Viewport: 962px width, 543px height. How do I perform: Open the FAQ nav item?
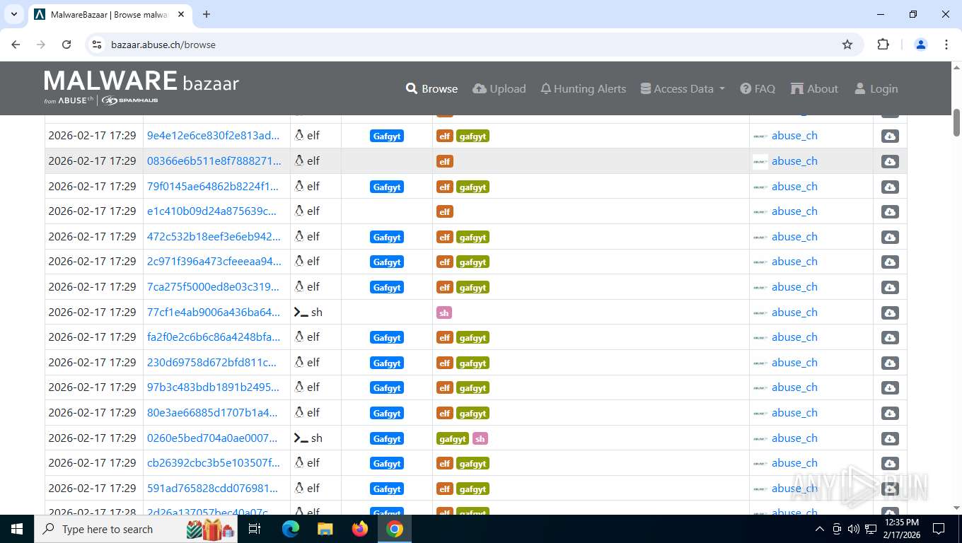click(758, 89)
